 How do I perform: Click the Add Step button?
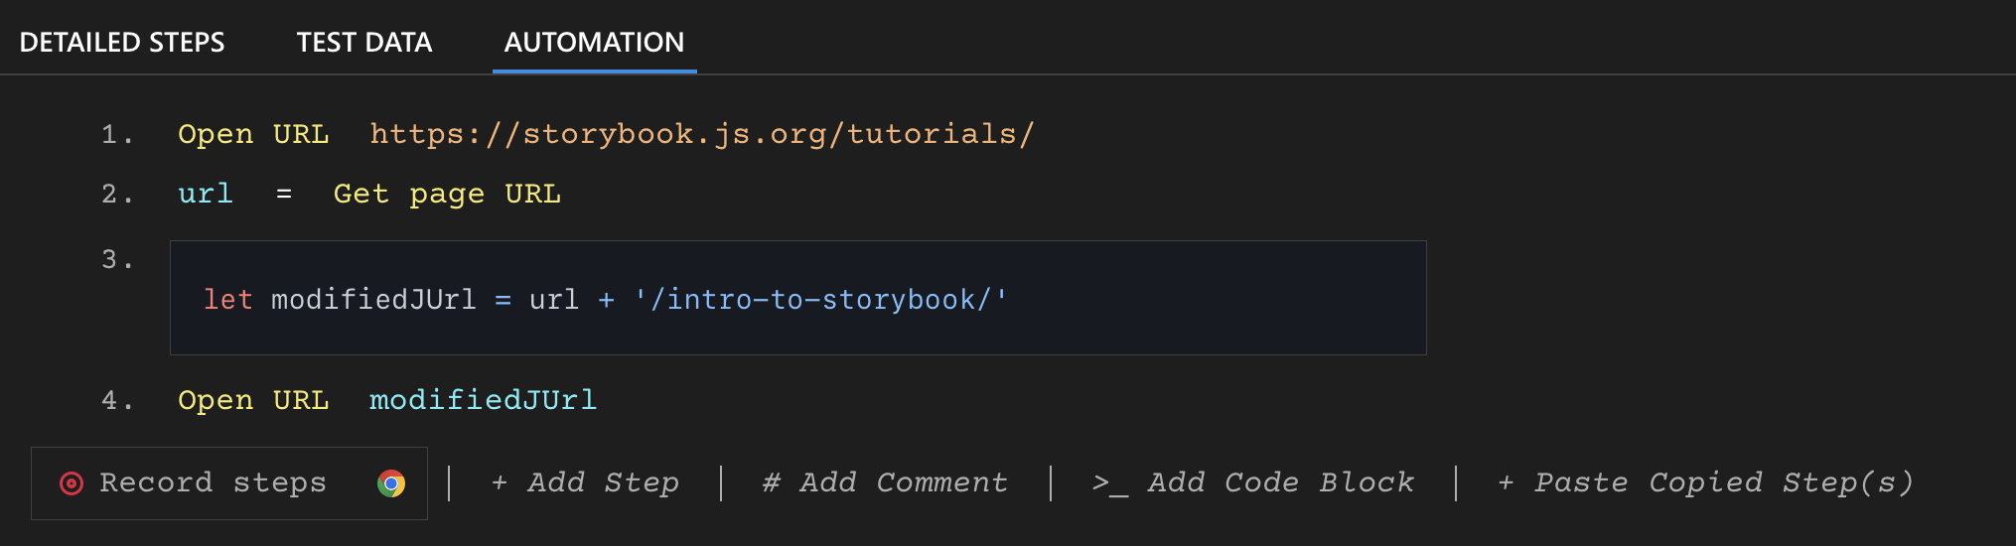[x=585, y=482]
